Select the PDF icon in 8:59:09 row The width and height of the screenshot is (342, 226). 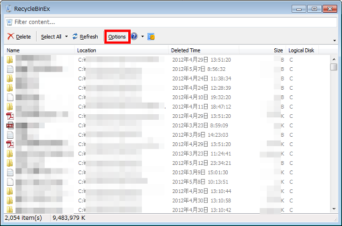click(x=10, y=125)
